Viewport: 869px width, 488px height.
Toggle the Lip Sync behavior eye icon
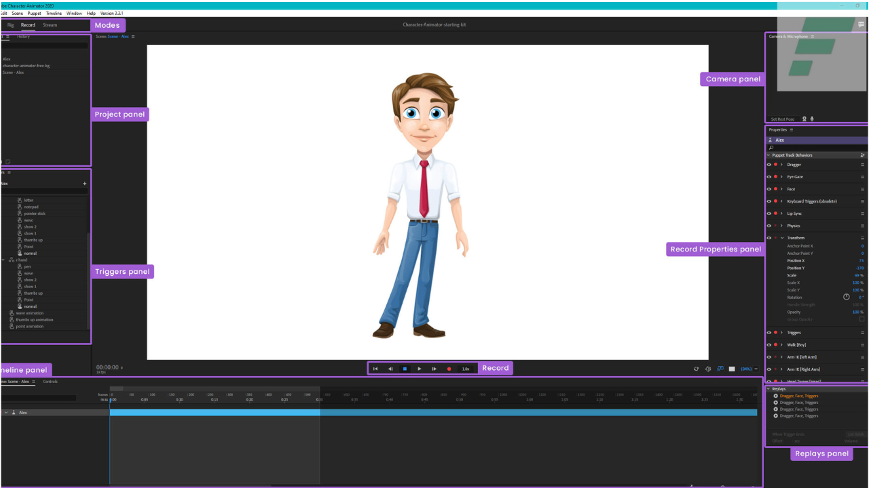coord(769,213)
